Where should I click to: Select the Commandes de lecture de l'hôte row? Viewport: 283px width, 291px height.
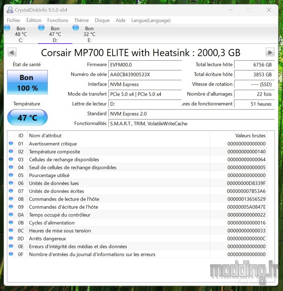tap(137, 199)
